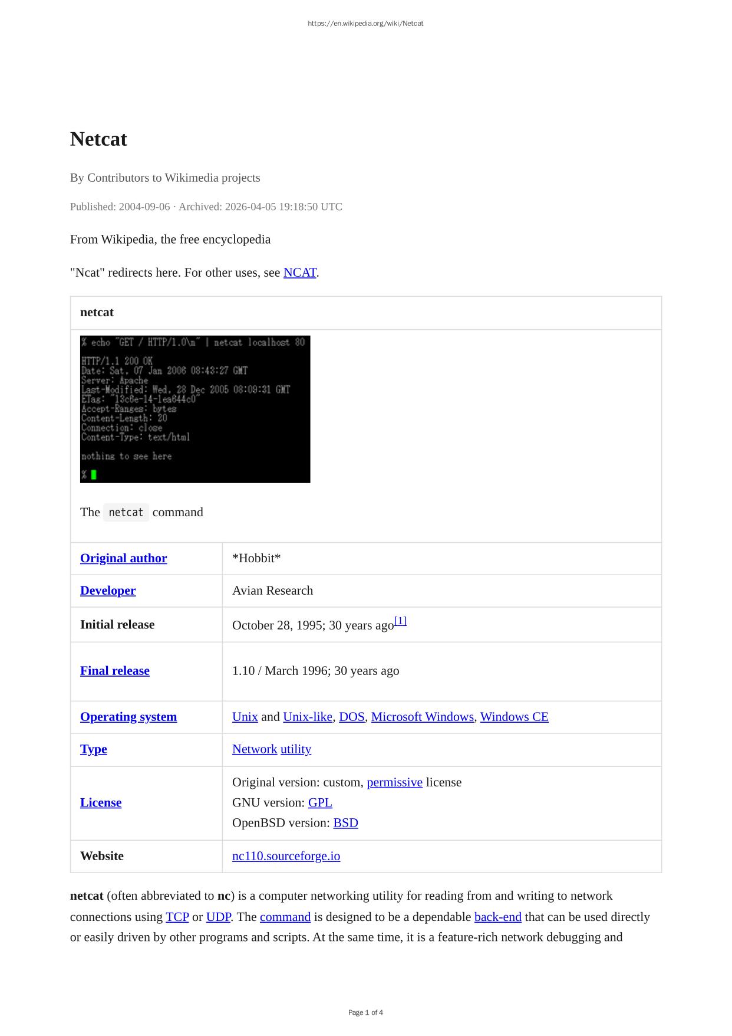Click the netcat terminal screenshot image
This screenshot has height=1036, width=732.
[x=195, y=409]
